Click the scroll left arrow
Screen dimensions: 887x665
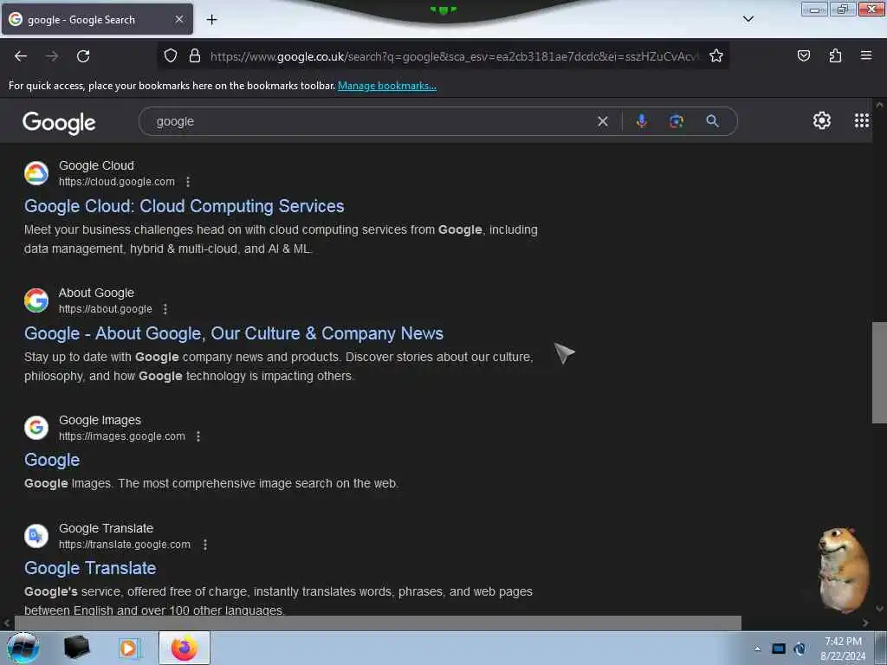click(x=6, y=623)
